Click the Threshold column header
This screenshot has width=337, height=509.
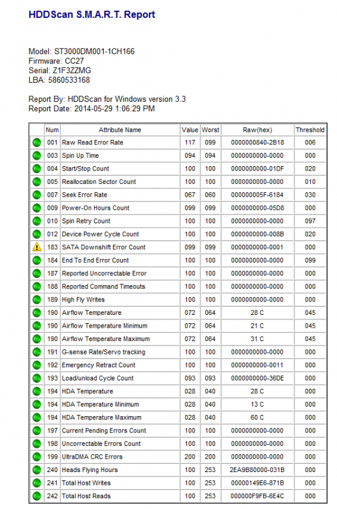(310, 130)
